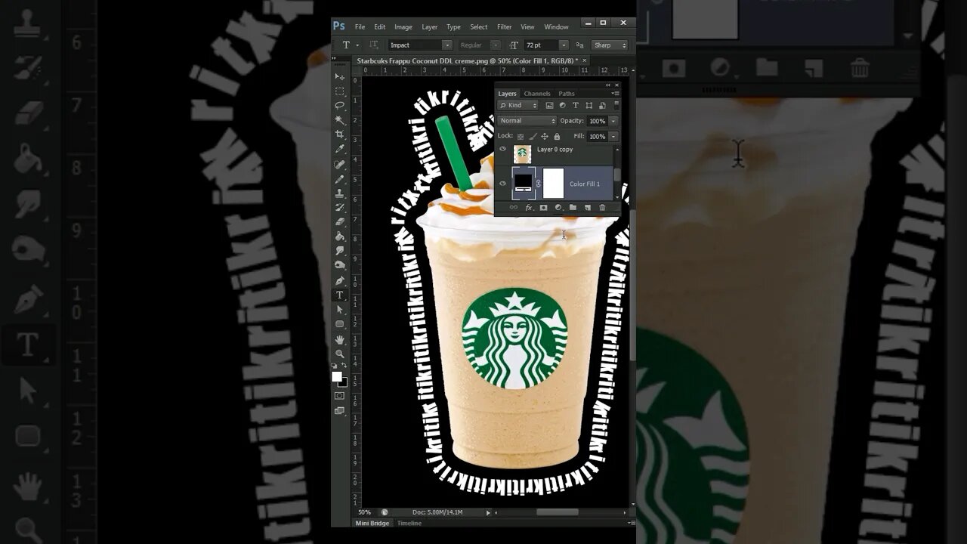
Task: Open the Sharp anti-aliasing dropdown
Action: pyautogui.click(x=609, y=45)
